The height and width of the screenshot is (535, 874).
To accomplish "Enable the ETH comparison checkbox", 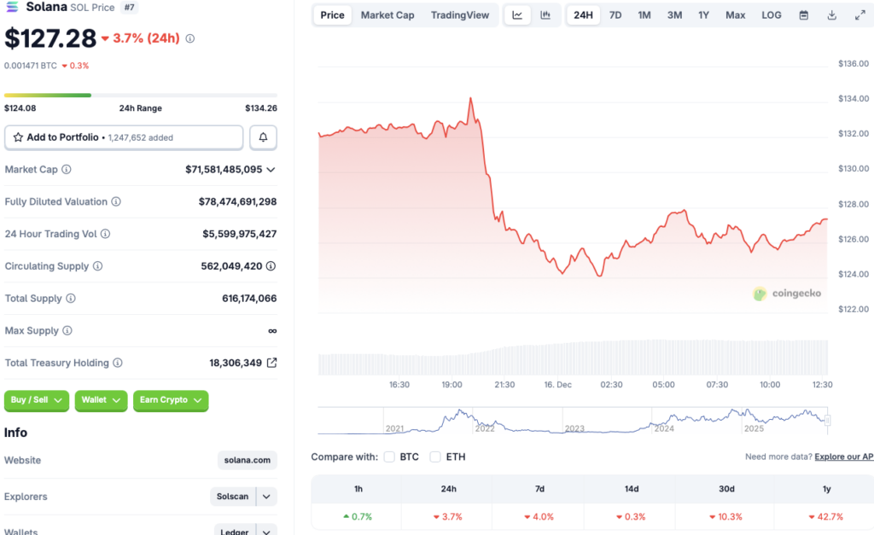I will (x=435, y=456).
